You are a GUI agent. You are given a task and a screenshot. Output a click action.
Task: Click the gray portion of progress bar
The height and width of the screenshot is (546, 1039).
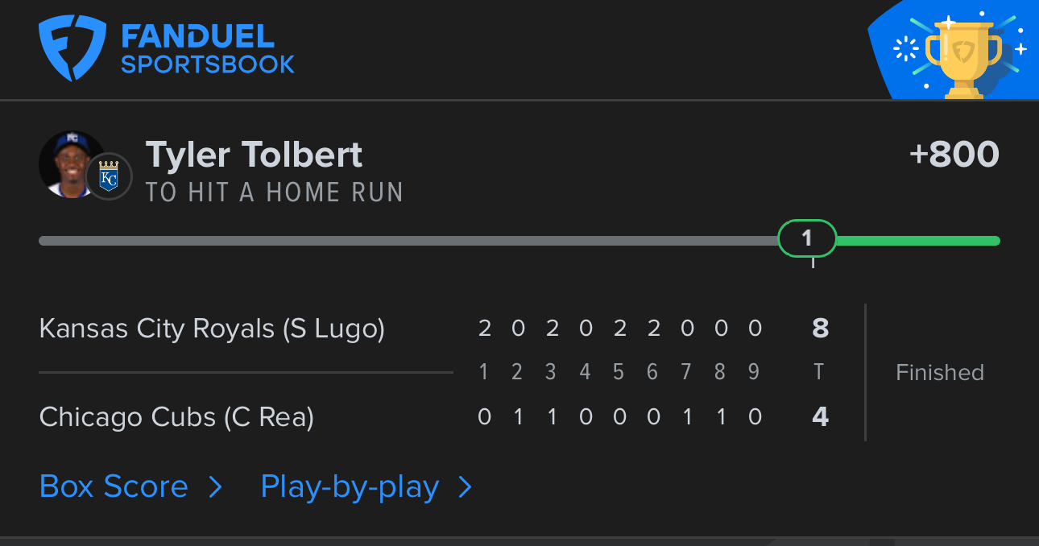coord(408,240)
